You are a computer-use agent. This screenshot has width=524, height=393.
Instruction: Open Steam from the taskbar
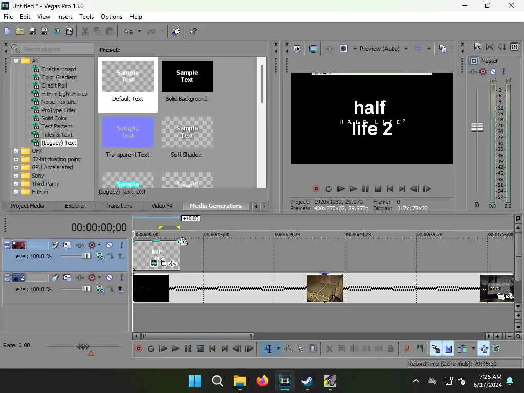coord(307,381)
